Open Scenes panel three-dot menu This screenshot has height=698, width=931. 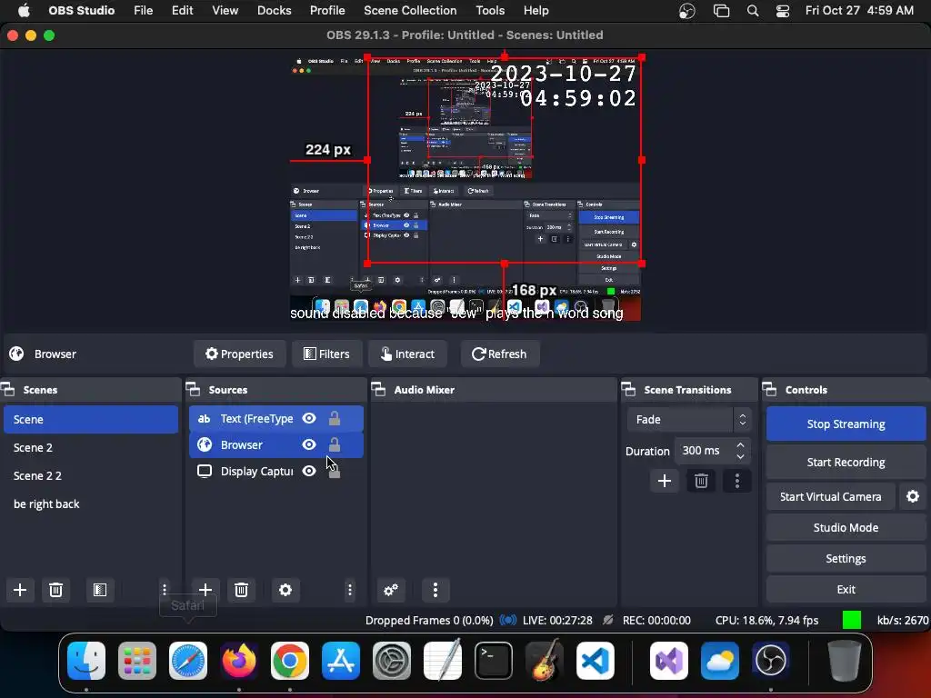pos(165,590)
